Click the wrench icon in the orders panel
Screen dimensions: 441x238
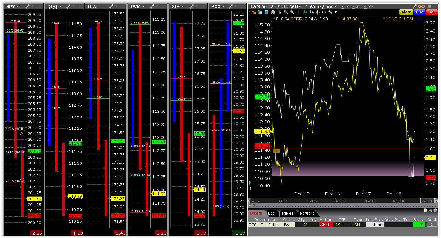coord(430,210)
